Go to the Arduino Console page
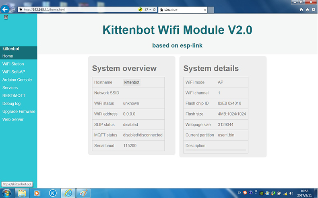 click(x=17, y=80)
